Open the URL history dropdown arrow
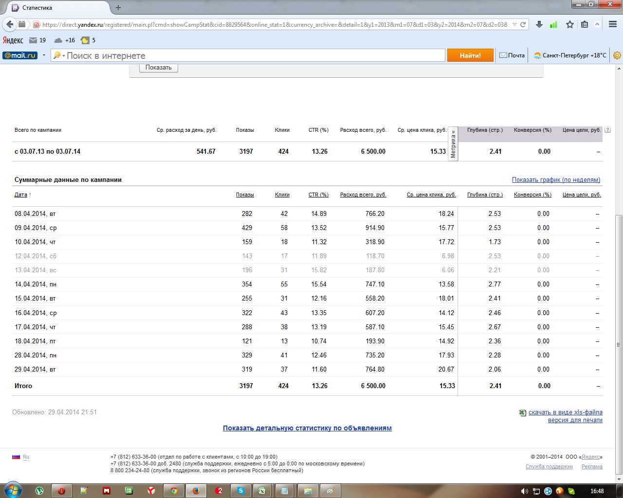 click(x=514, y=24)
